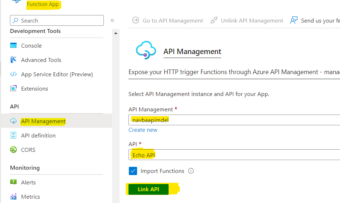This screenshot has width=340, height=203.
Task: Click the API Management cloud icon in sidebar
Action: [14, 121]
